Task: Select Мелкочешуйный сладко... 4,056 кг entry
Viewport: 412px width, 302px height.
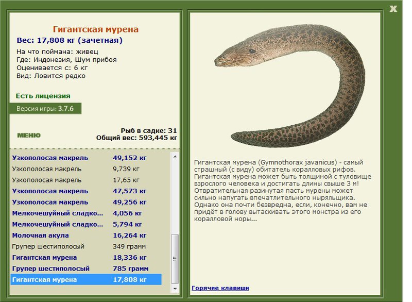Action: (x=86, y=213)
